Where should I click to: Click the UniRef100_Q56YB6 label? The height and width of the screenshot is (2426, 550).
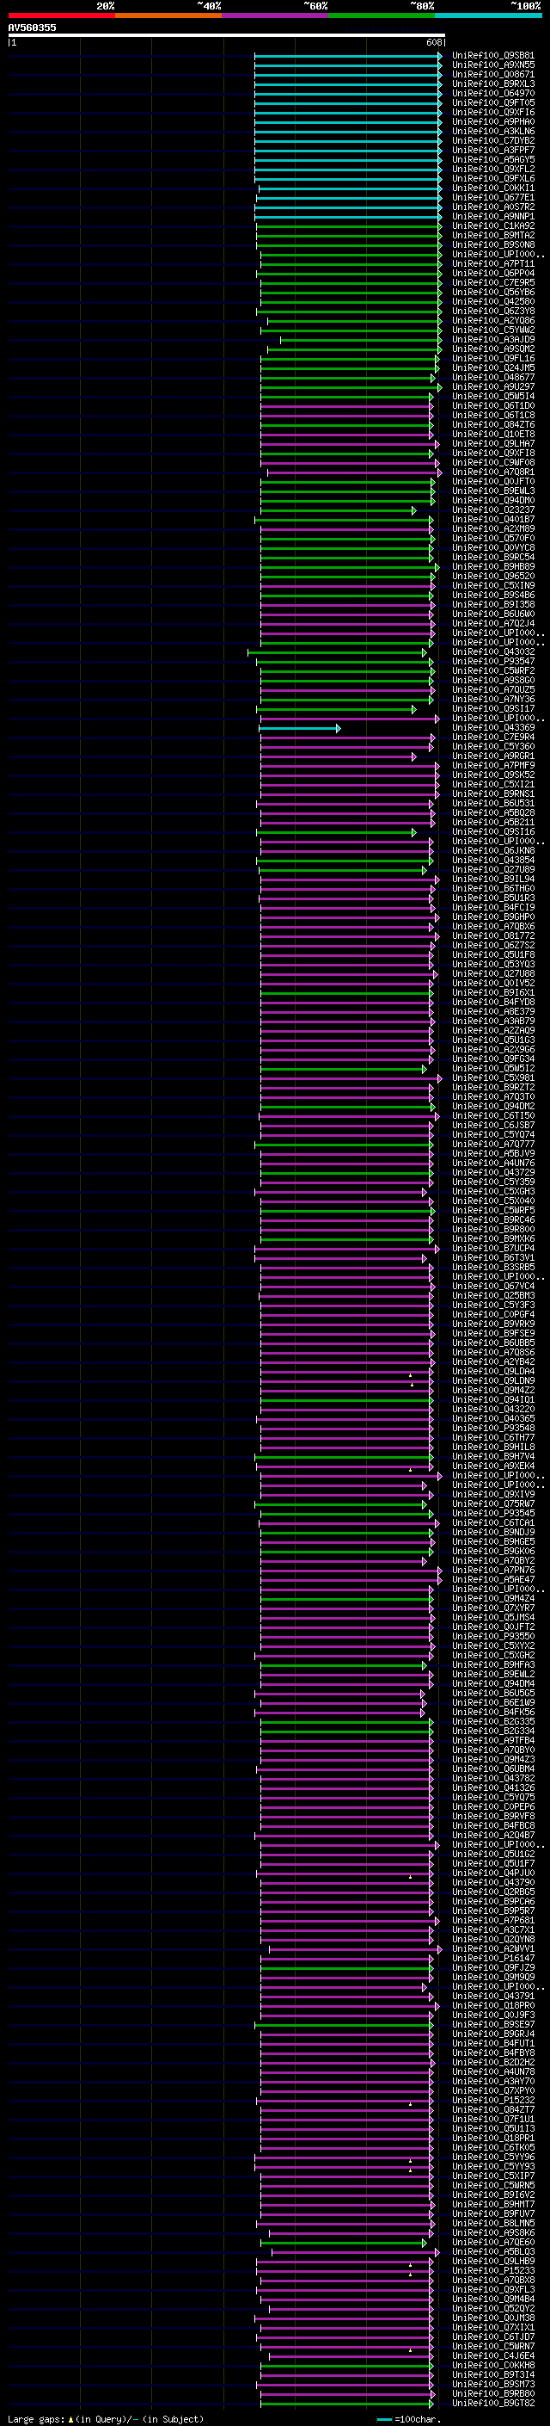[492, 293]
